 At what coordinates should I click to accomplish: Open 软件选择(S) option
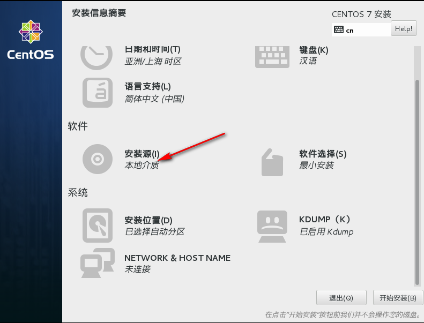[323, 154]
